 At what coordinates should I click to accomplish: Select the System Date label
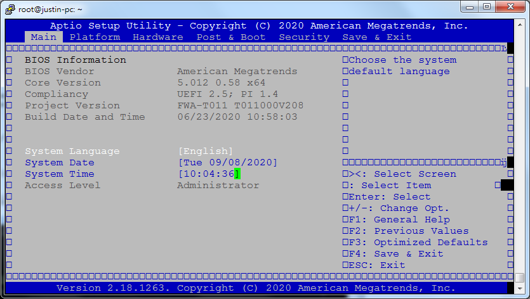[x=60, y=163]
